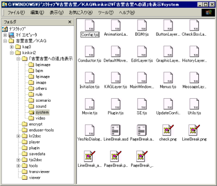The width and height of the screenshot is (217, 186).
Task: Select the EditLayer.tjs file icon
Action: 142,52
